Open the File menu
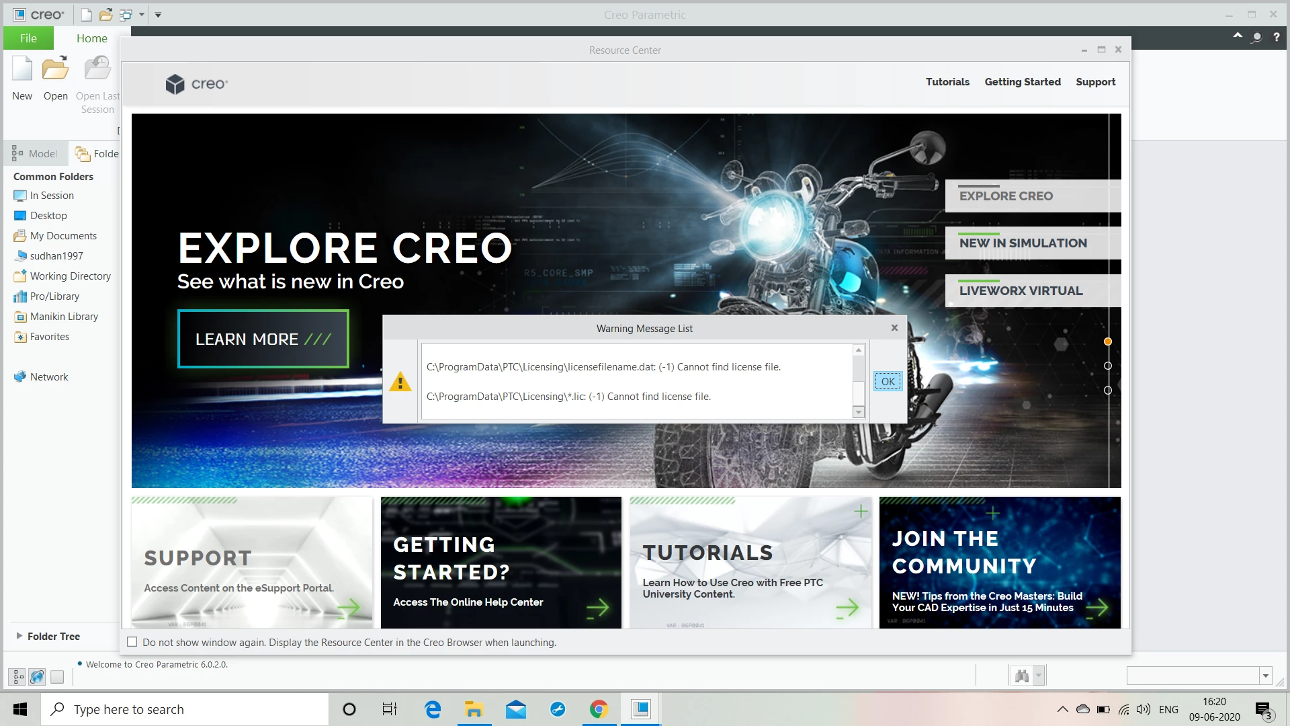The image size is (1290, 726). (28, 38)
